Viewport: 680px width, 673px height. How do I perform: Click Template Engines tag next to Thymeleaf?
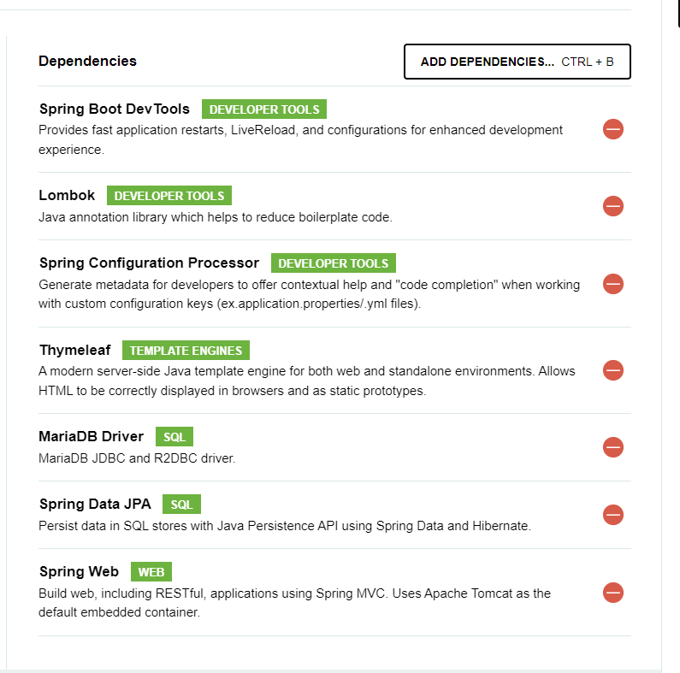(x=186, y=350)
